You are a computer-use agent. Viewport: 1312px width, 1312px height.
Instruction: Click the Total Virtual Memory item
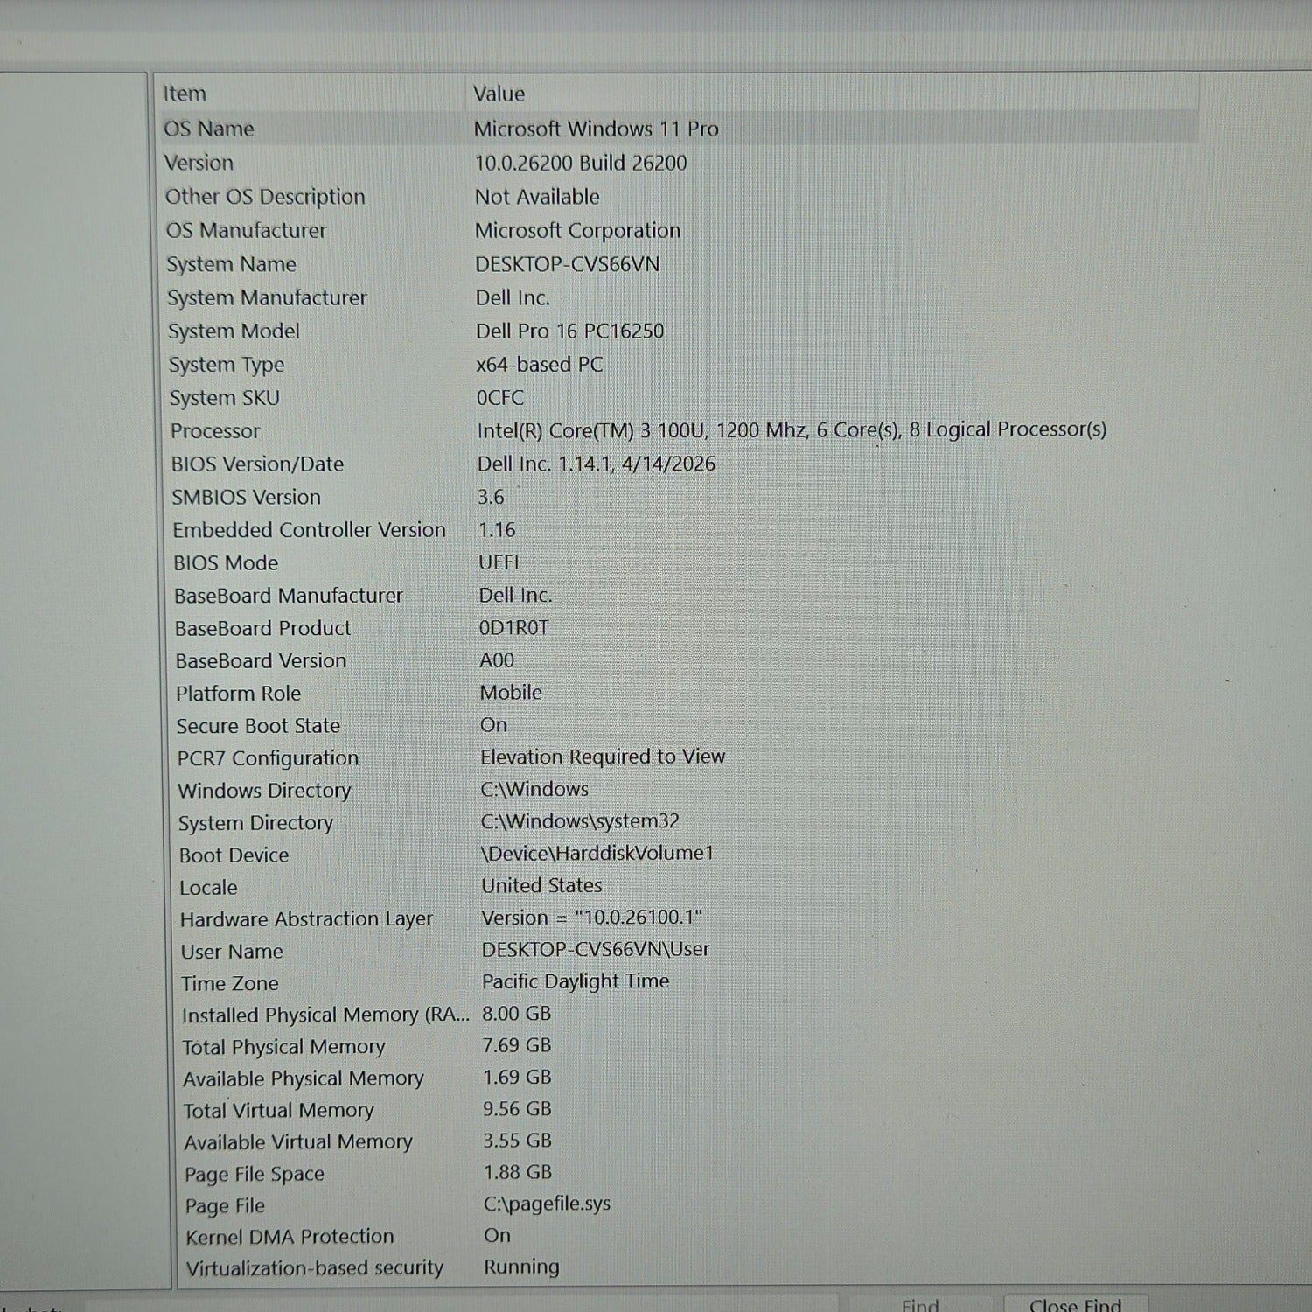coord(278,1111)
